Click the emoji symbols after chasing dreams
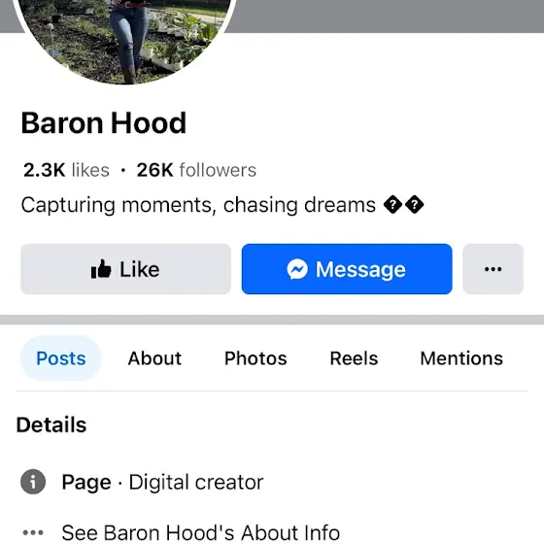This screenshot has height=544, width=544. (403, 205)
